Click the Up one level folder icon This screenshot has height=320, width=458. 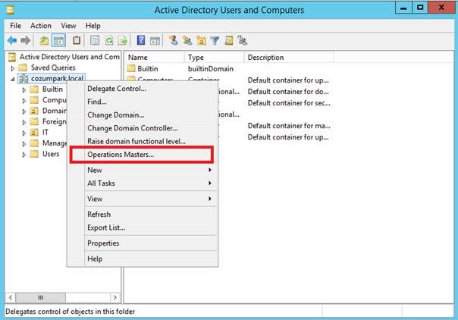(44, 41)
